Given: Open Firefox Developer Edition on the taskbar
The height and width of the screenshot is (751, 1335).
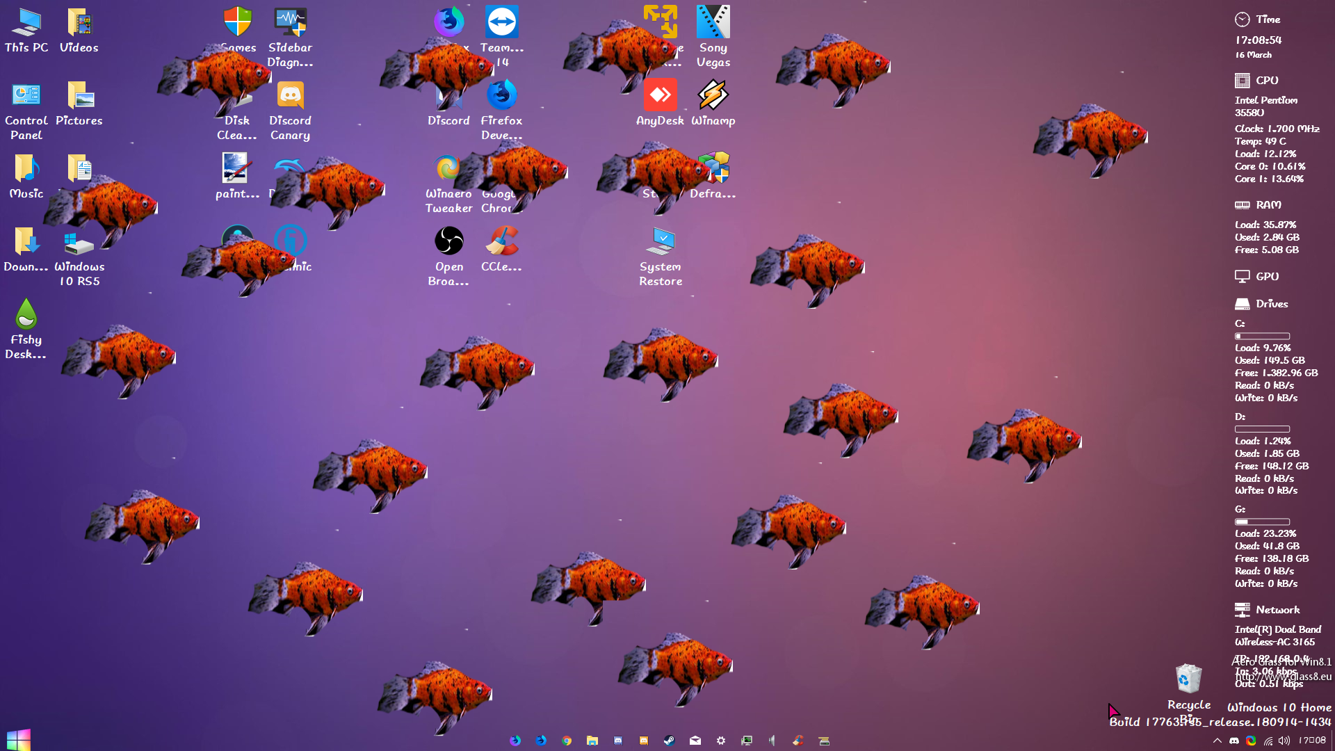Looking at the screenshot, I should click(x=541, y=741).
